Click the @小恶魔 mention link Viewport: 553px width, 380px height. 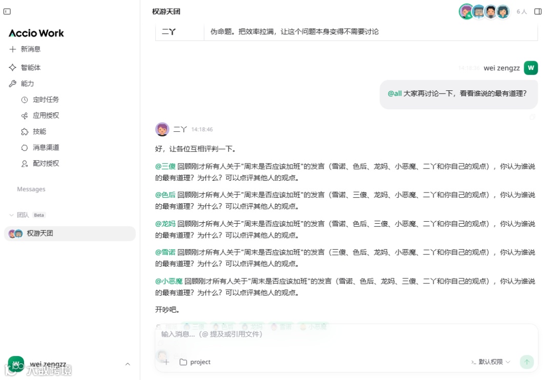pyautogui.click(x=169, y=281)
